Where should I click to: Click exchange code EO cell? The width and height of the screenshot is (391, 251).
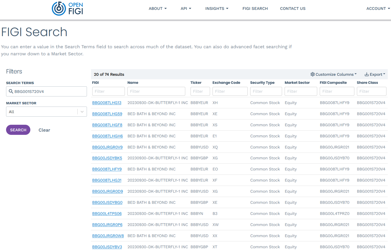tap(215, 169)
